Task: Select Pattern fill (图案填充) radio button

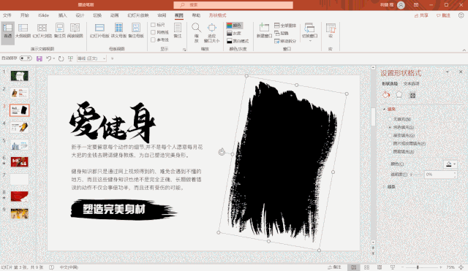Action: click(390, 151)
